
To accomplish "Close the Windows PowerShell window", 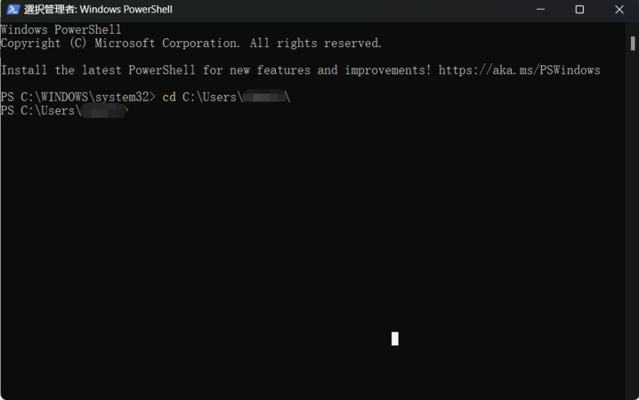I will 619,10.
